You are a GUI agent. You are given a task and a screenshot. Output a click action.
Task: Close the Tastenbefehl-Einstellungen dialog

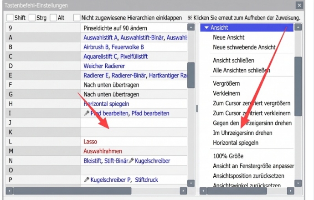pos(299,5)
